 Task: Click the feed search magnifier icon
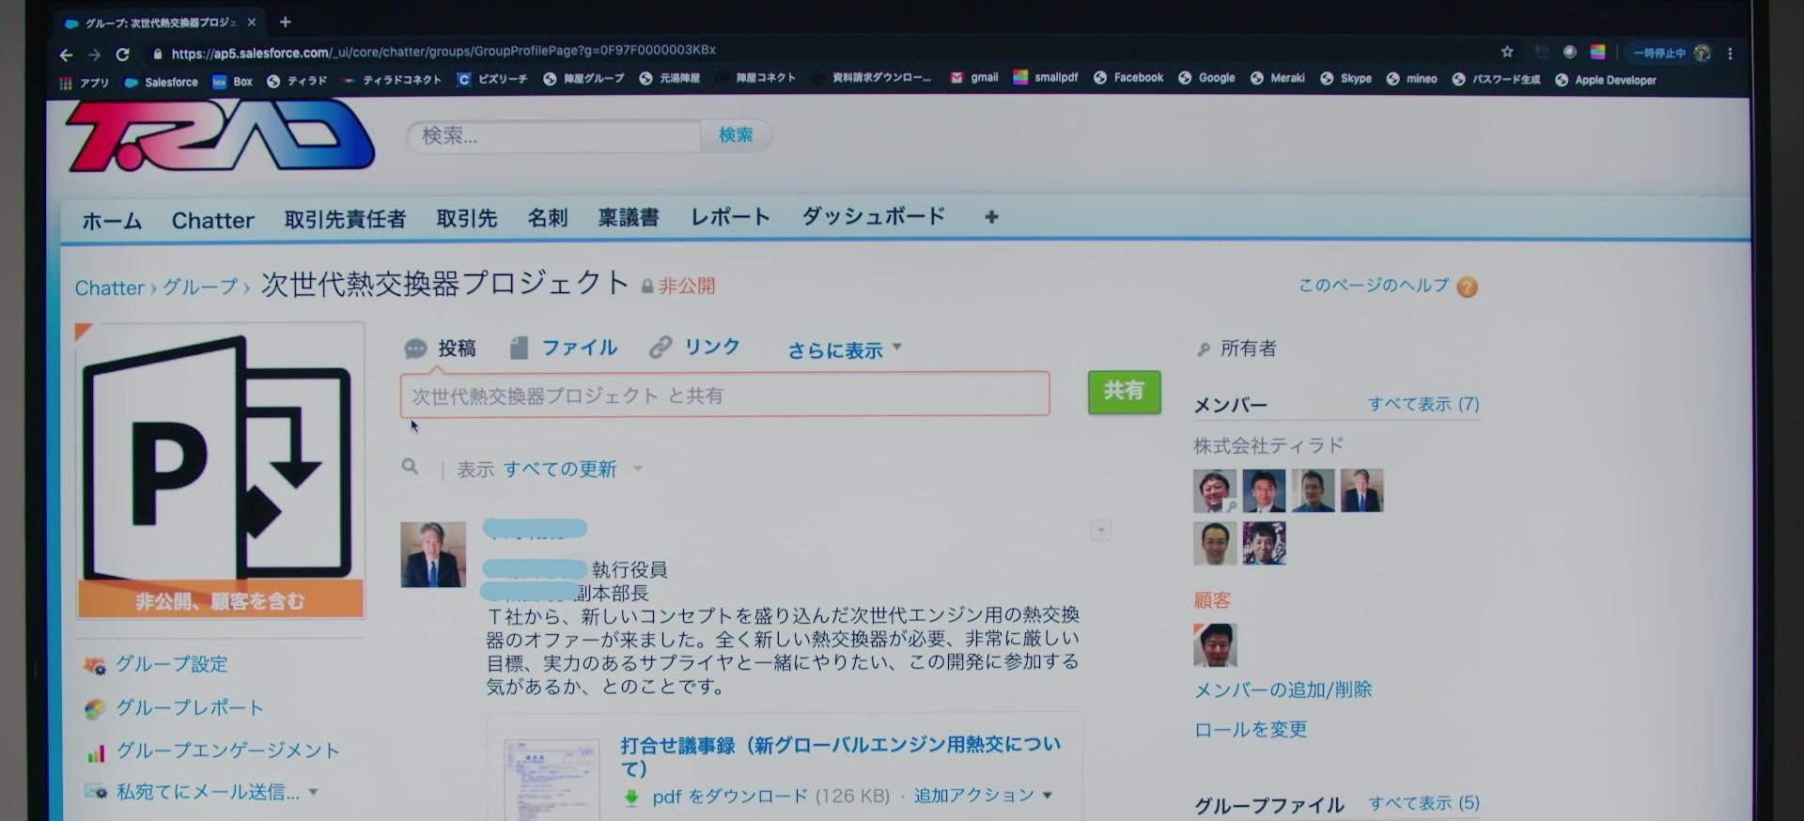(x=410, y=467)
